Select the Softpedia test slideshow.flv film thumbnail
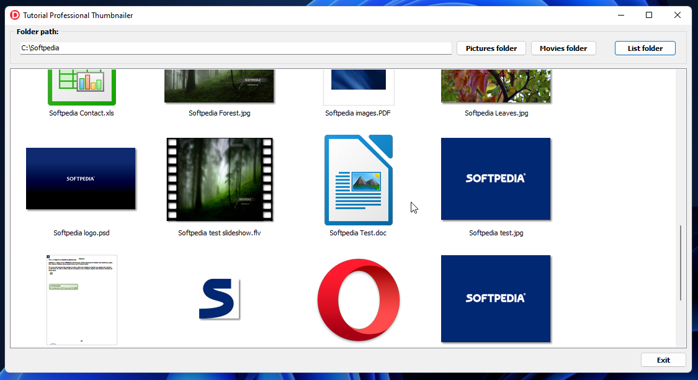698x380 pixels. (220, 179)
